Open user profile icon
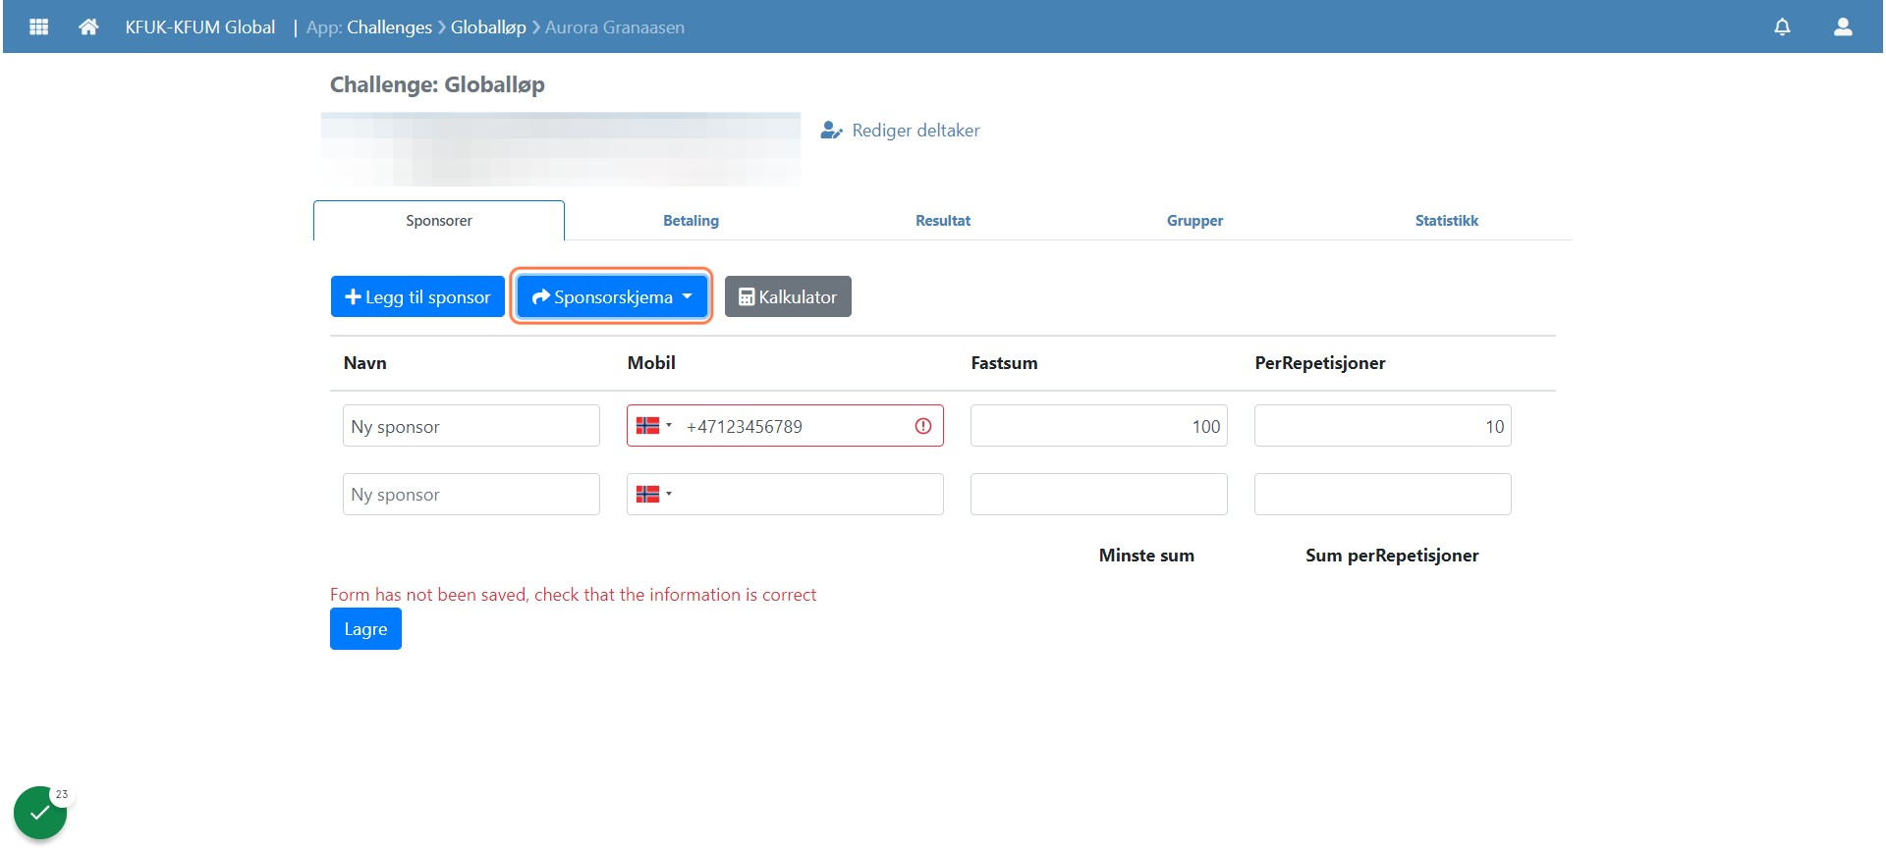The width and height of the screenshot is (1886, 850). [x=1843, y=27]
